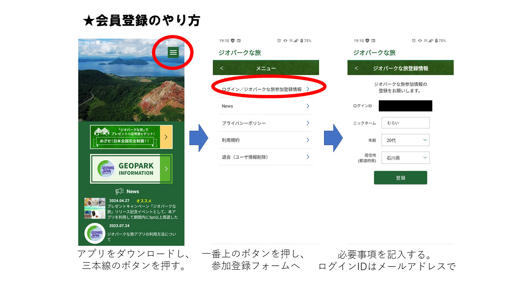Click the ジオパークな旅 title on the menu screen
This screenshot has width=527, height=296.
tap(240, 53)
